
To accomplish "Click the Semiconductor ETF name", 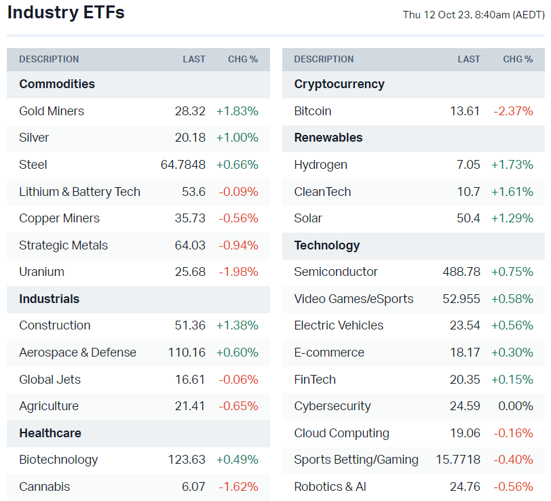I will 336,272.
